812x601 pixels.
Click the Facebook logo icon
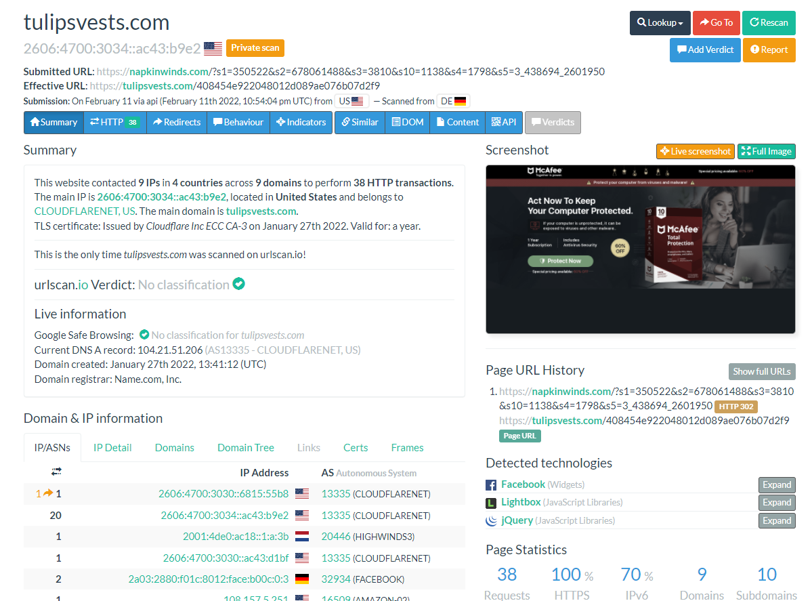point(492,485)
